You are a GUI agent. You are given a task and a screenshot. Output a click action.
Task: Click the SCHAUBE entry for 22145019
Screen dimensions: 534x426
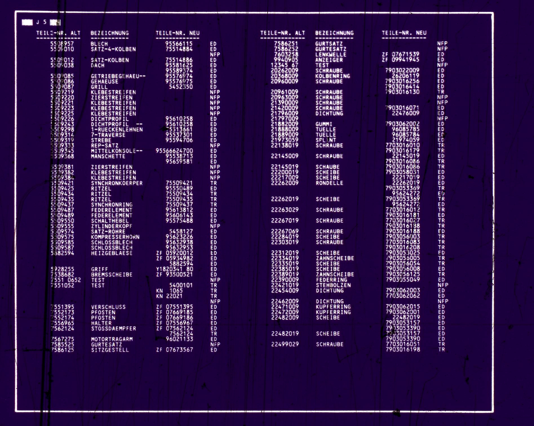pyautogui.click(x=328, y=167)
